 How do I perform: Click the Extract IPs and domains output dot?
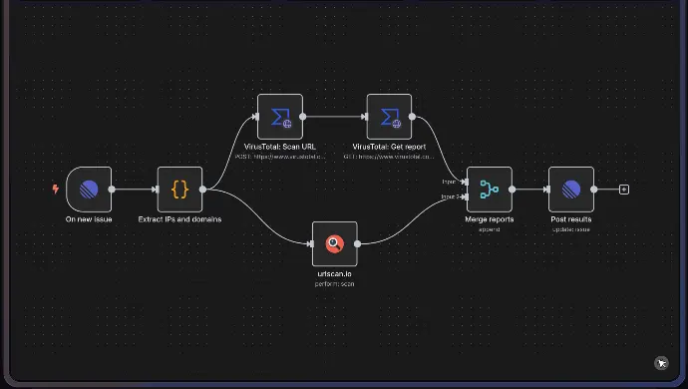click(x=202, y=190)
